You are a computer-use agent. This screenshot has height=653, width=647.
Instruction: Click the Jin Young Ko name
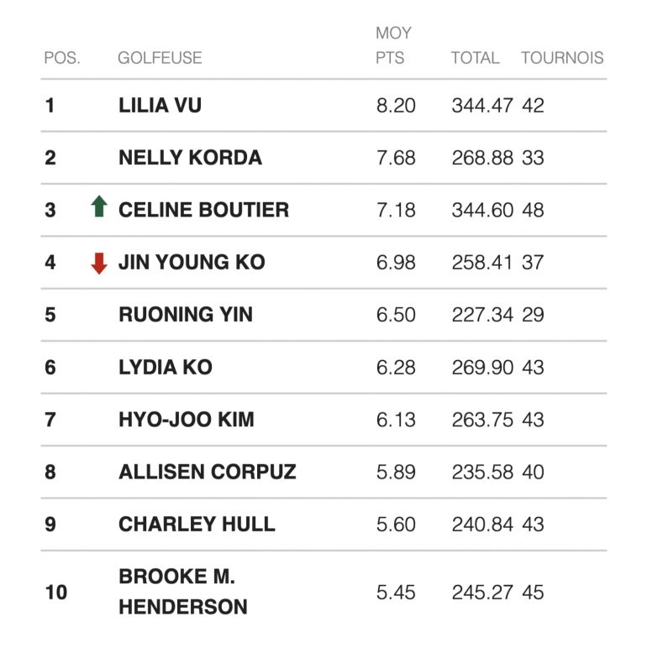tap(192, 263)
